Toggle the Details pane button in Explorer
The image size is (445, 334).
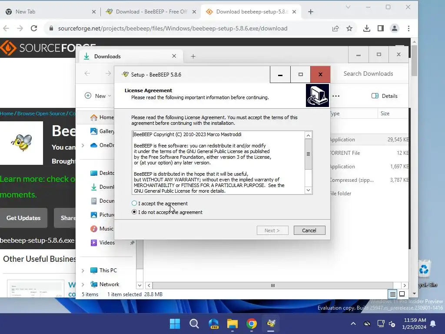point(385,96)
